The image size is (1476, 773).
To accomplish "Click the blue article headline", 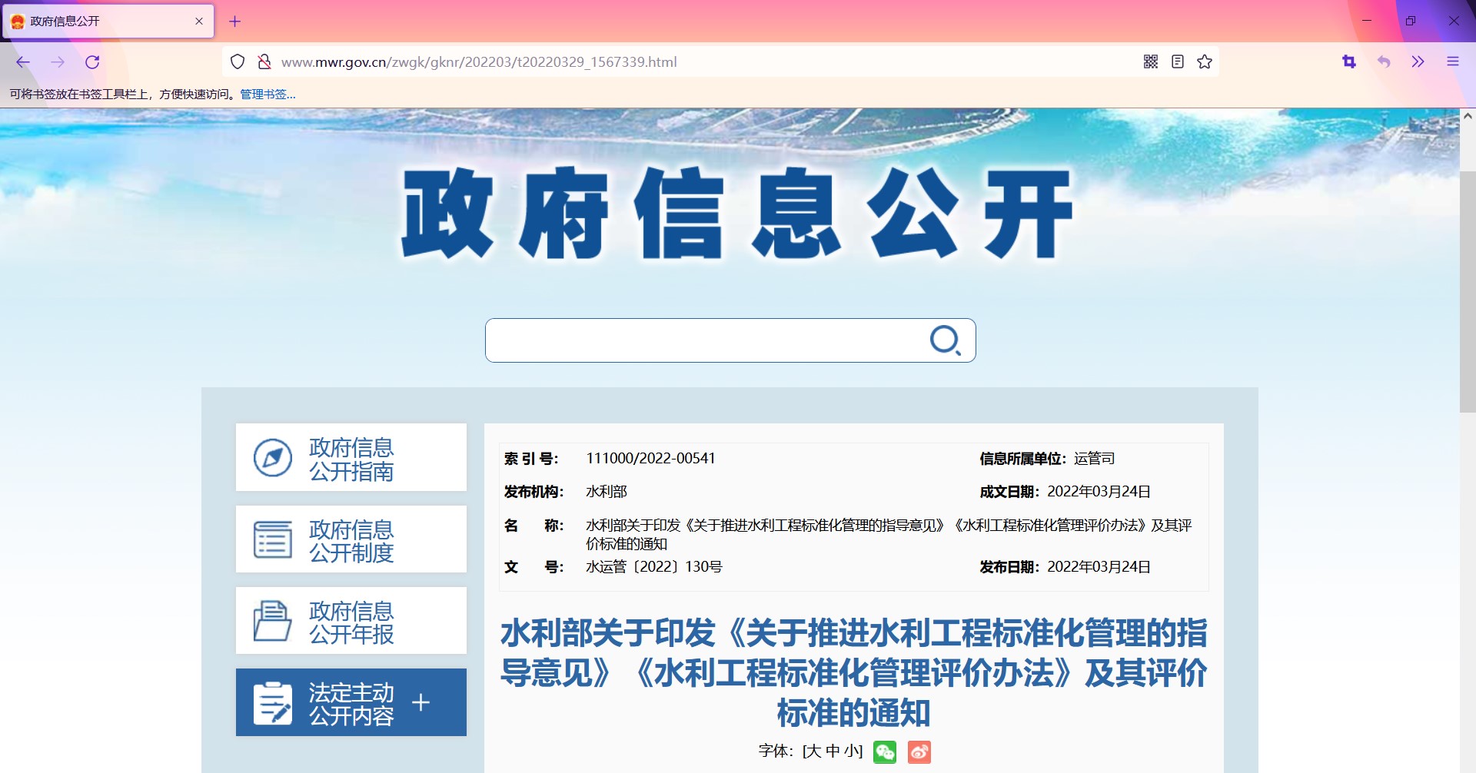I will pyautogui.click(x=853, y=673).
